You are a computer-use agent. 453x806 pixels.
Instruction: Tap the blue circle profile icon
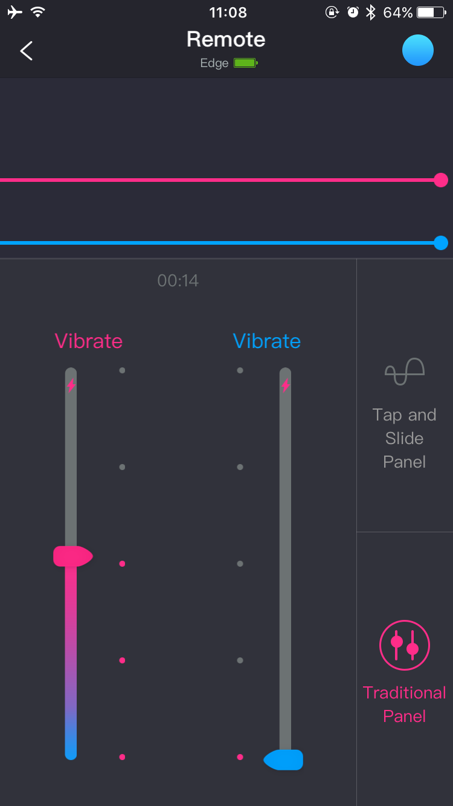[x=418, y=50]
